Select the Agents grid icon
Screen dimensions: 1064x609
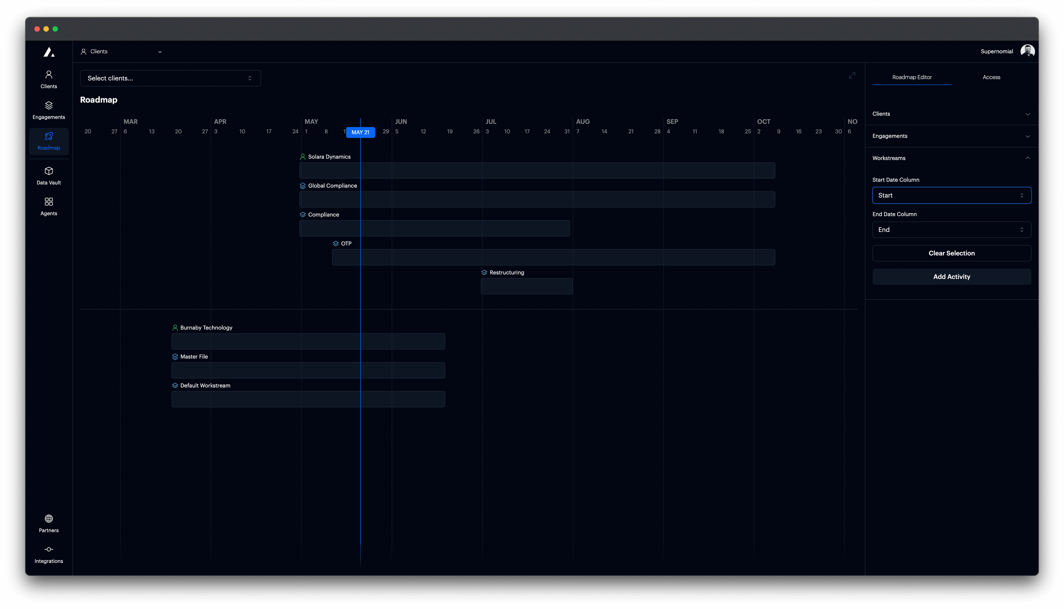(x=48, y=201)
